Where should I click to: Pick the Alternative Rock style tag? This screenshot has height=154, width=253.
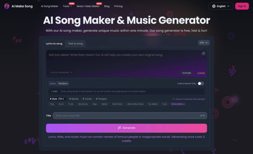click(135, 104)
